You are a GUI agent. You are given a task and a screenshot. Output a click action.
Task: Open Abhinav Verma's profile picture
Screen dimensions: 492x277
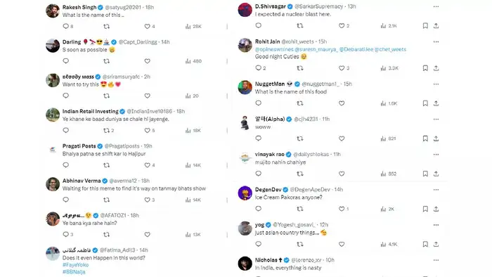point(53,184)
